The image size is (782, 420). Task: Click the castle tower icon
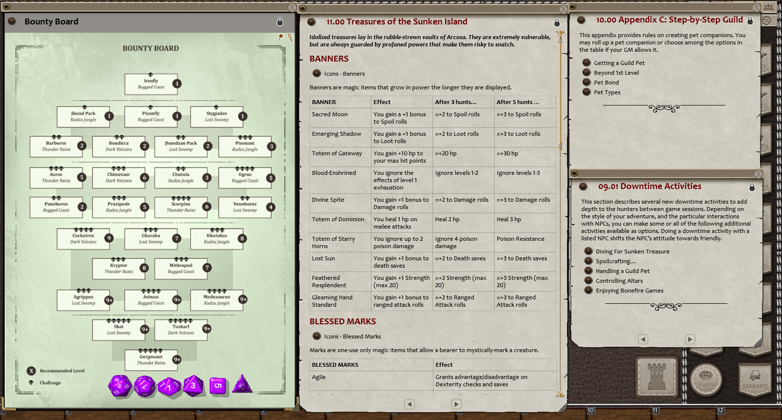(656, 378)
